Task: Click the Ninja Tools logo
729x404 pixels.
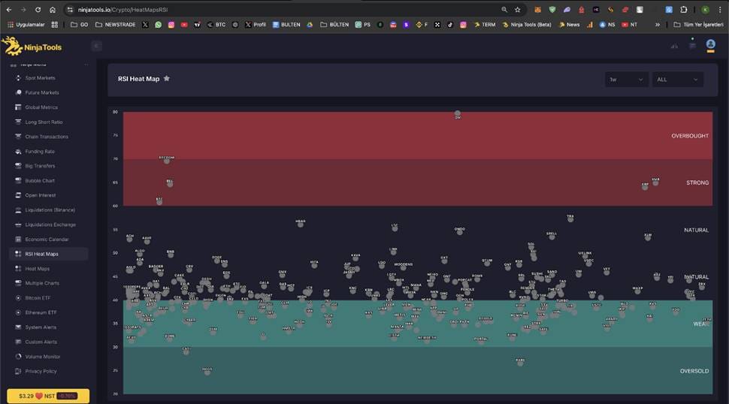Action: (32, 47)
